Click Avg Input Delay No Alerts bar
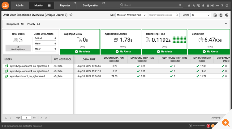232x129 pixels. point(80,52)
